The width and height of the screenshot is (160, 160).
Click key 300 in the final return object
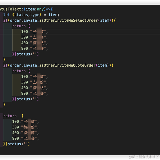(16, 127)
